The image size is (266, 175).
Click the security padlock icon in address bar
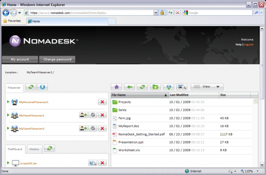(x=162, y=13)
